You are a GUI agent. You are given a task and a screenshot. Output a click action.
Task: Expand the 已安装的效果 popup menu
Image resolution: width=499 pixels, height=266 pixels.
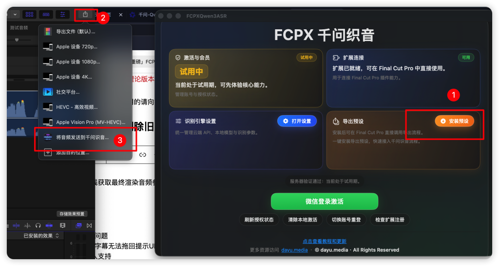[x=41, y=236]
